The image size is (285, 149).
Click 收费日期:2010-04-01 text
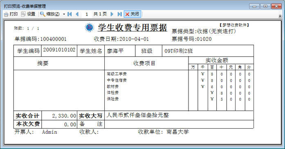click(121, 39)
